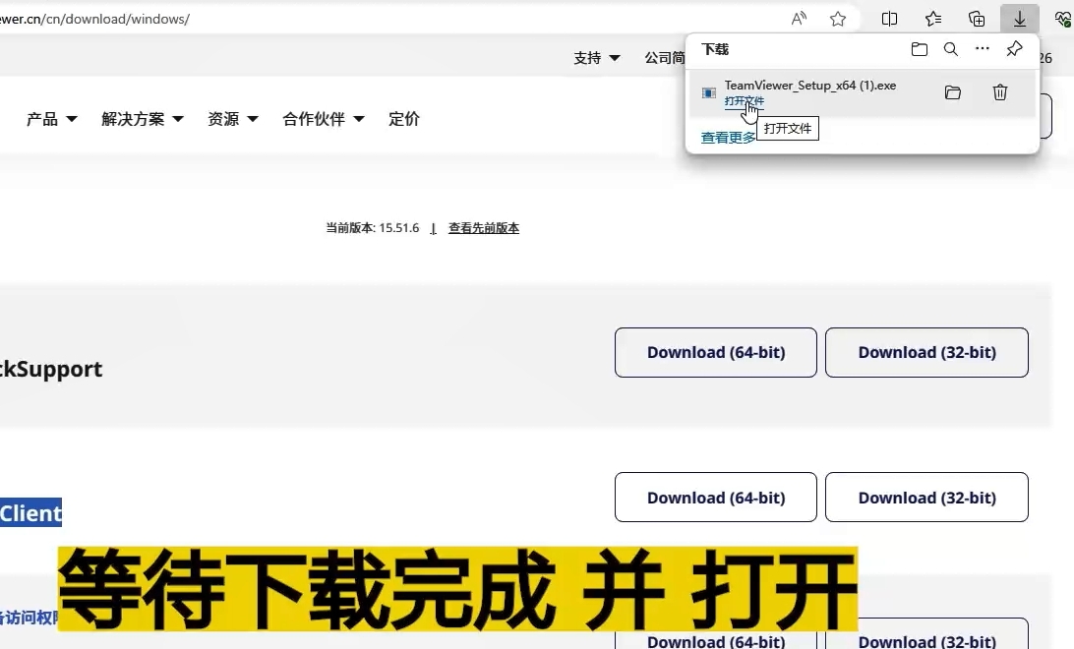Download QuickSupport 32-bit
Screen dimensions: 1074x649
click(x=926, y=353)
